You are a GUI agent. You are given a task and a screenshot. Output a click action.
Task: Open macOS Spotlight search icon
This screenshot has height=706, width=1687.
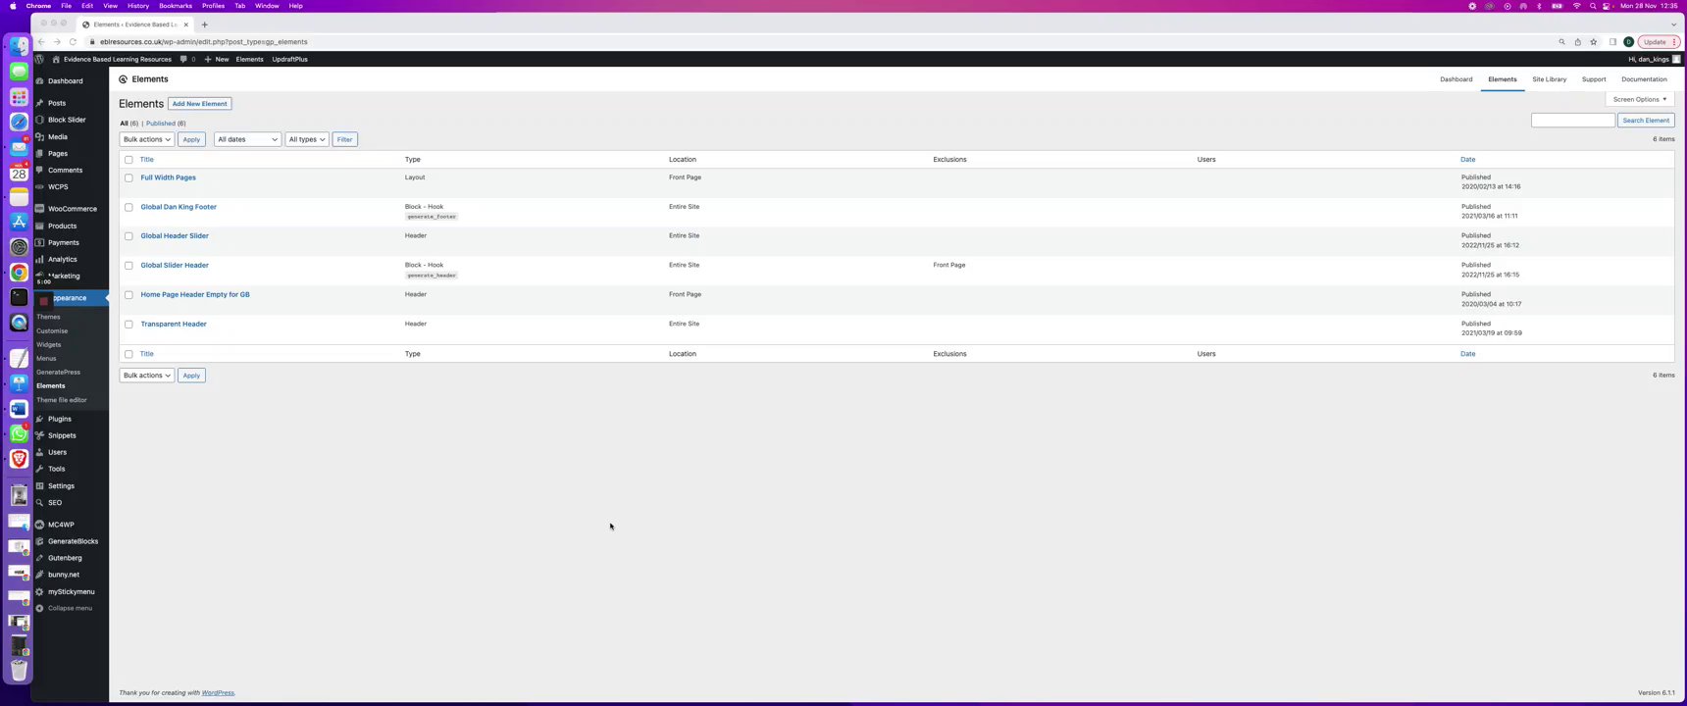click(x=1593, y=6)
